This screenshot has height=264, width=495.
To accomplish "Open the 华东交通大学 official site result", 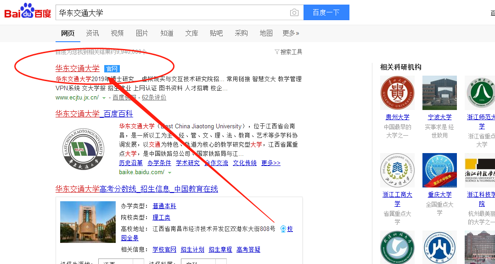I will [77, 68].
